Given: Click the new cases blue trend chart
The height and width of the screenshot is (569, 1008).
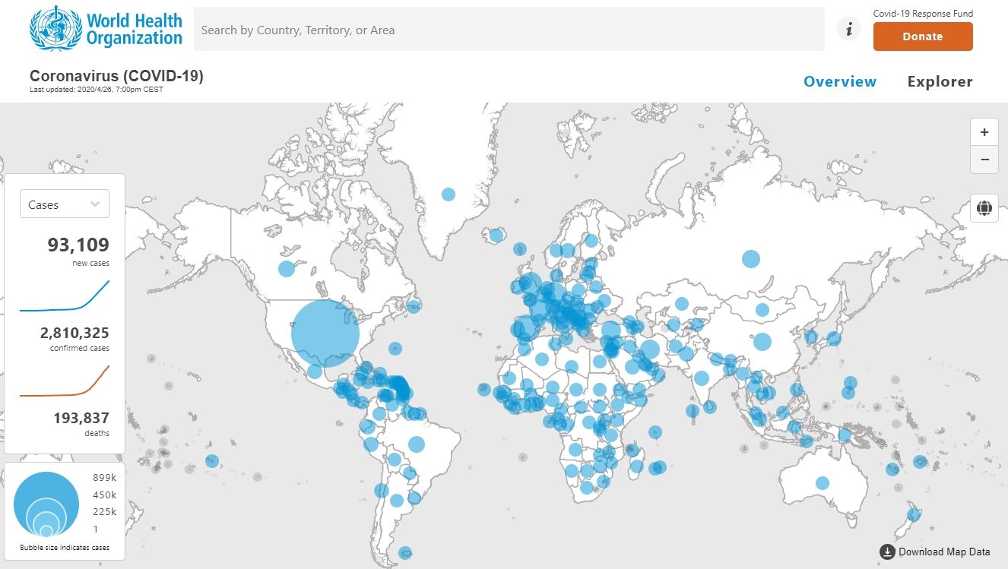Looking at the screenshot, I should [65, 296].
